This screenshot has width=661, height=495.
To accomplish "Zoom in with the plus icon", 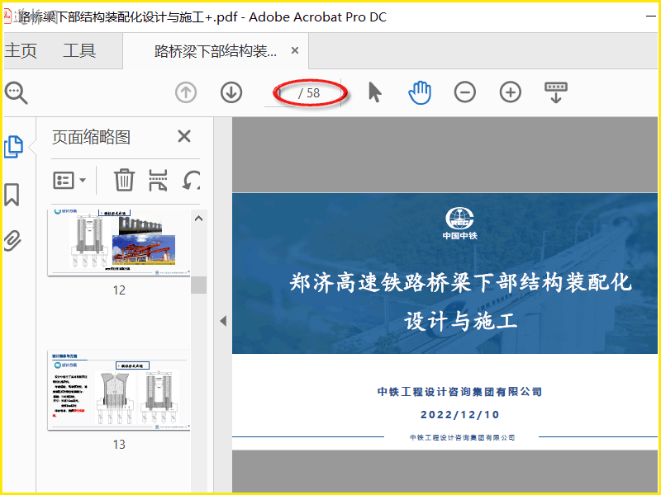I will click(511, 92).
